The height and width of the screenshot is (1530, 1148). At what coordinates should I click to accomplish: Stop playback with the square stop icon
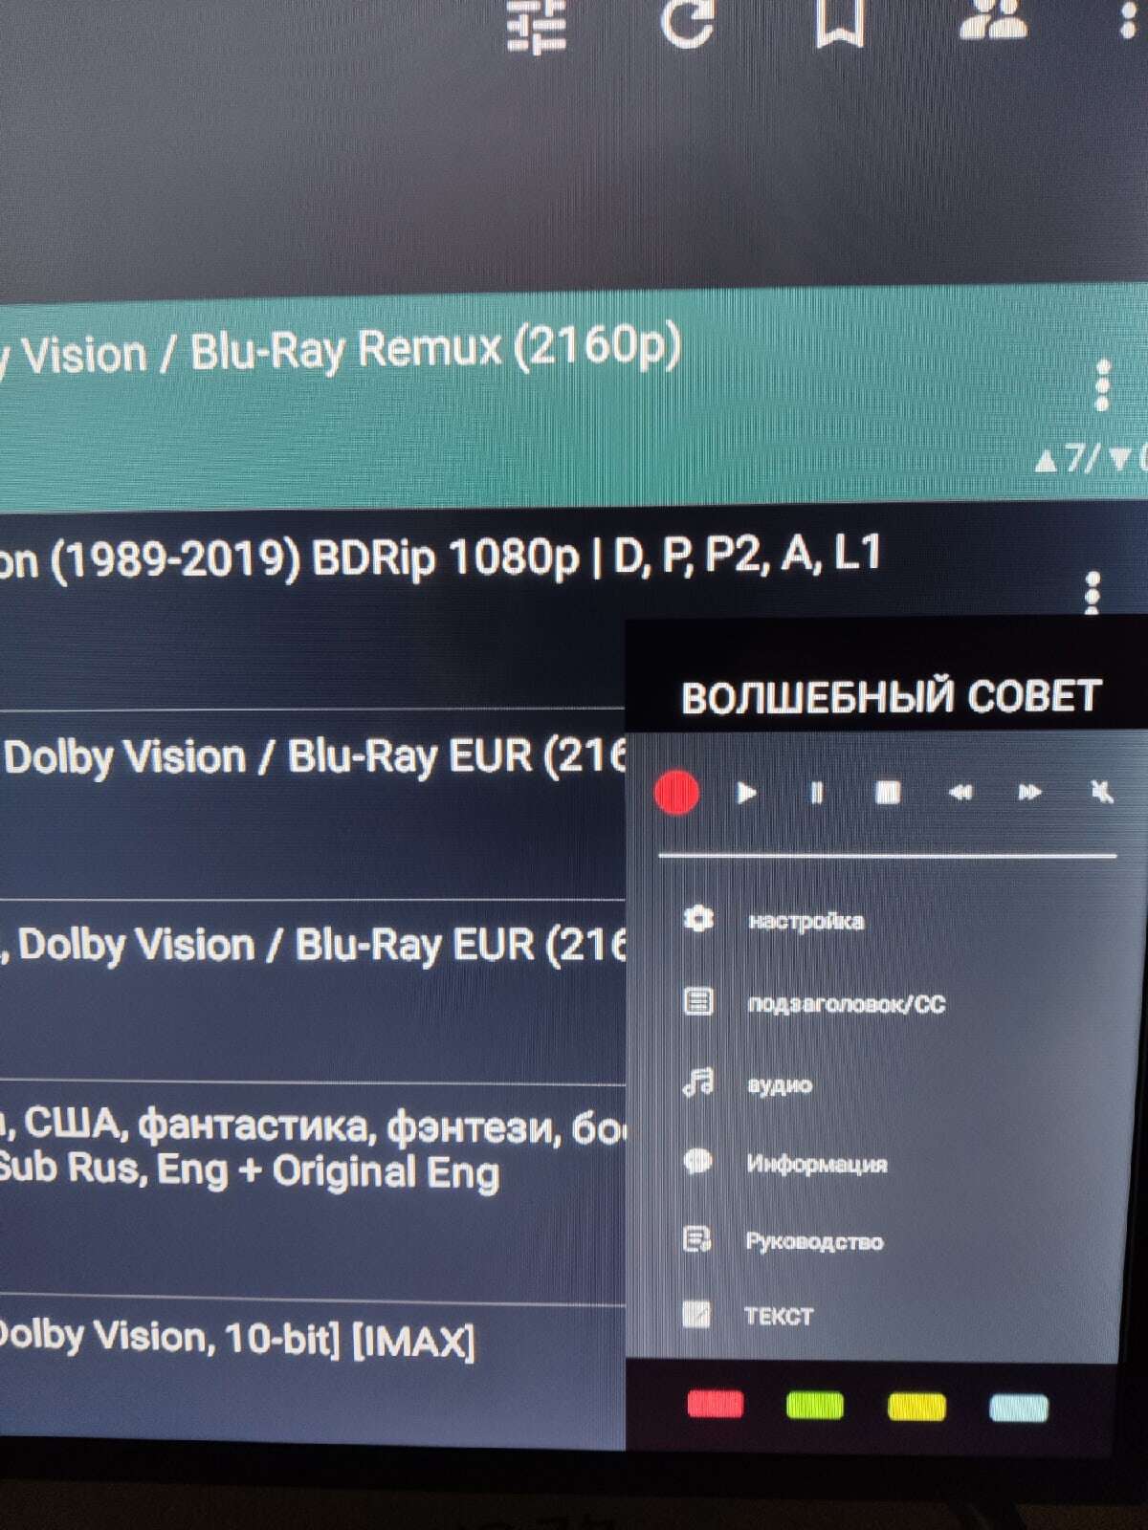click(888, 793)
